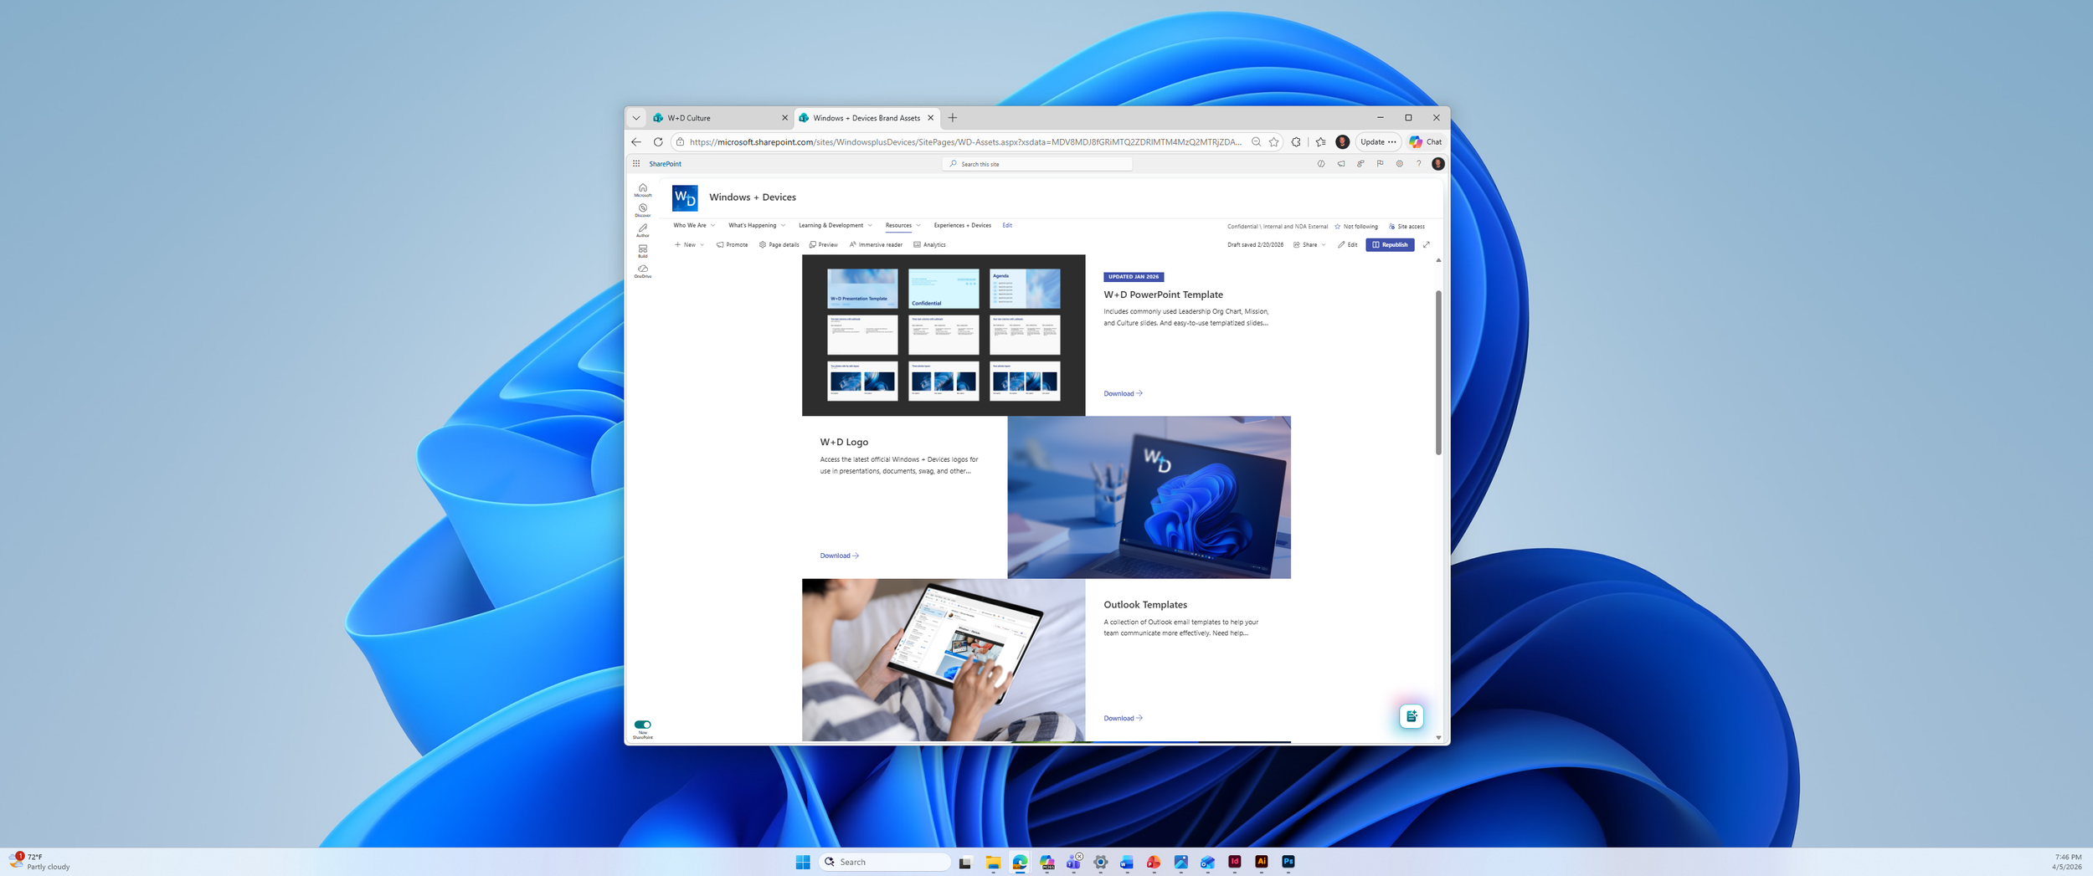Click the browser address bar URL

pos(965,142)
